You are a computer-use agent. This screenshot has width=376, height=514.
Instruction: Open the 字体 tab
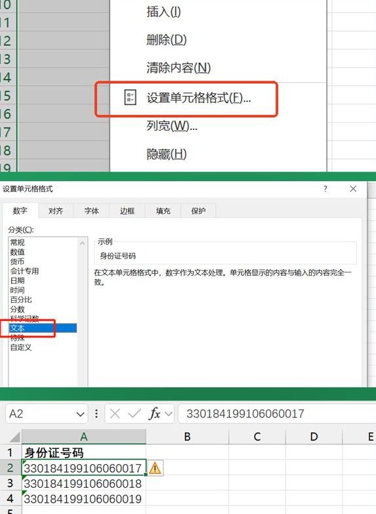tap(91, 211)
